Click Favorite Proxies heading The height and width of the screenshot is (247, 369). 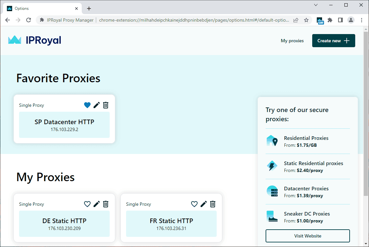click(x=58, y=78)
